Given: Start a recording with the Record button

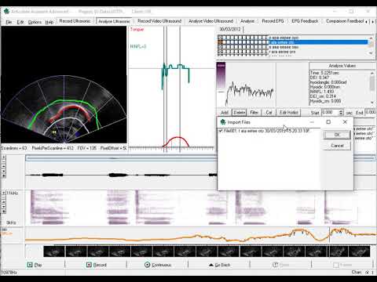Looking at the screenshot, I should 97,265.
